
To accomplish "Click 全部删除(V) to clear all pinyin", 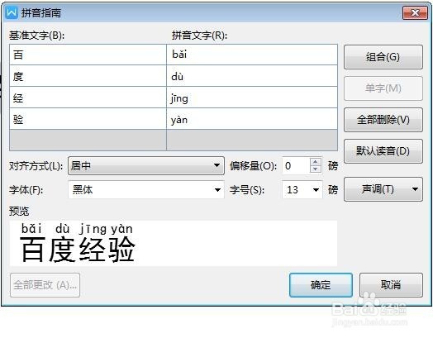I will pos(383,120).
